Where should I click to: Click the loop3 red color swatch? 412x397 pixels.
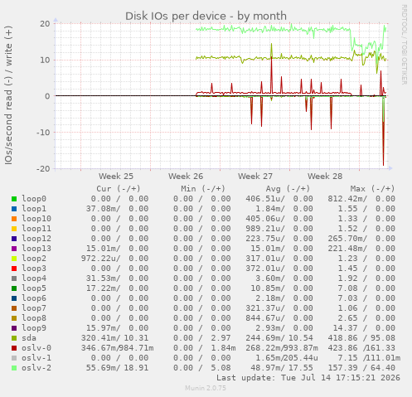coord(14,269)
